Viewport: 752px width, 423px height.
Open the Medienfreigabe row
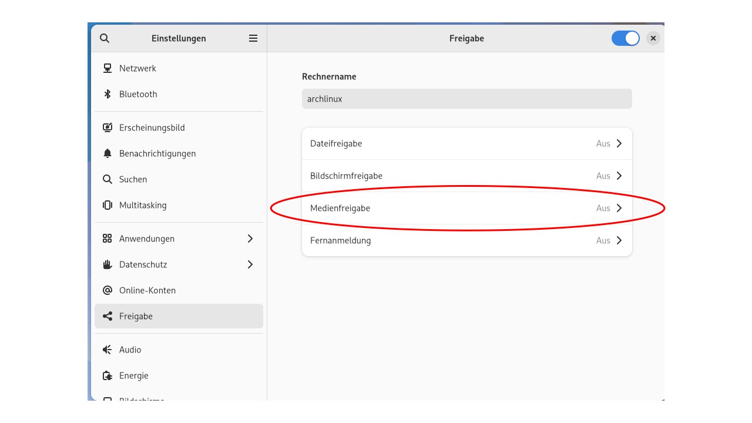(466, 208)
